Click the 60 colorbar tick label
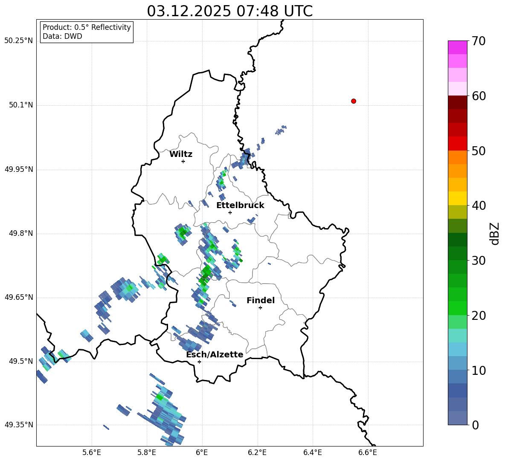The image size is (505, 461). pos(479,96)
